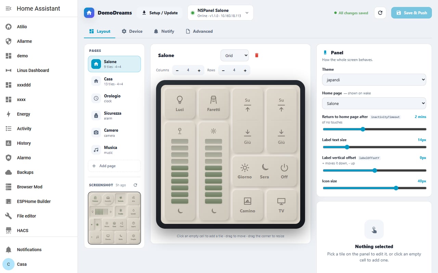
Task: Expand the NSPanel Salone device selector
Action: 220,13
